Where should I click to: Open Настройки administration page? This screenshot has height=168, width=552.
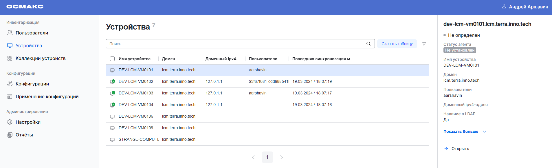28,122
